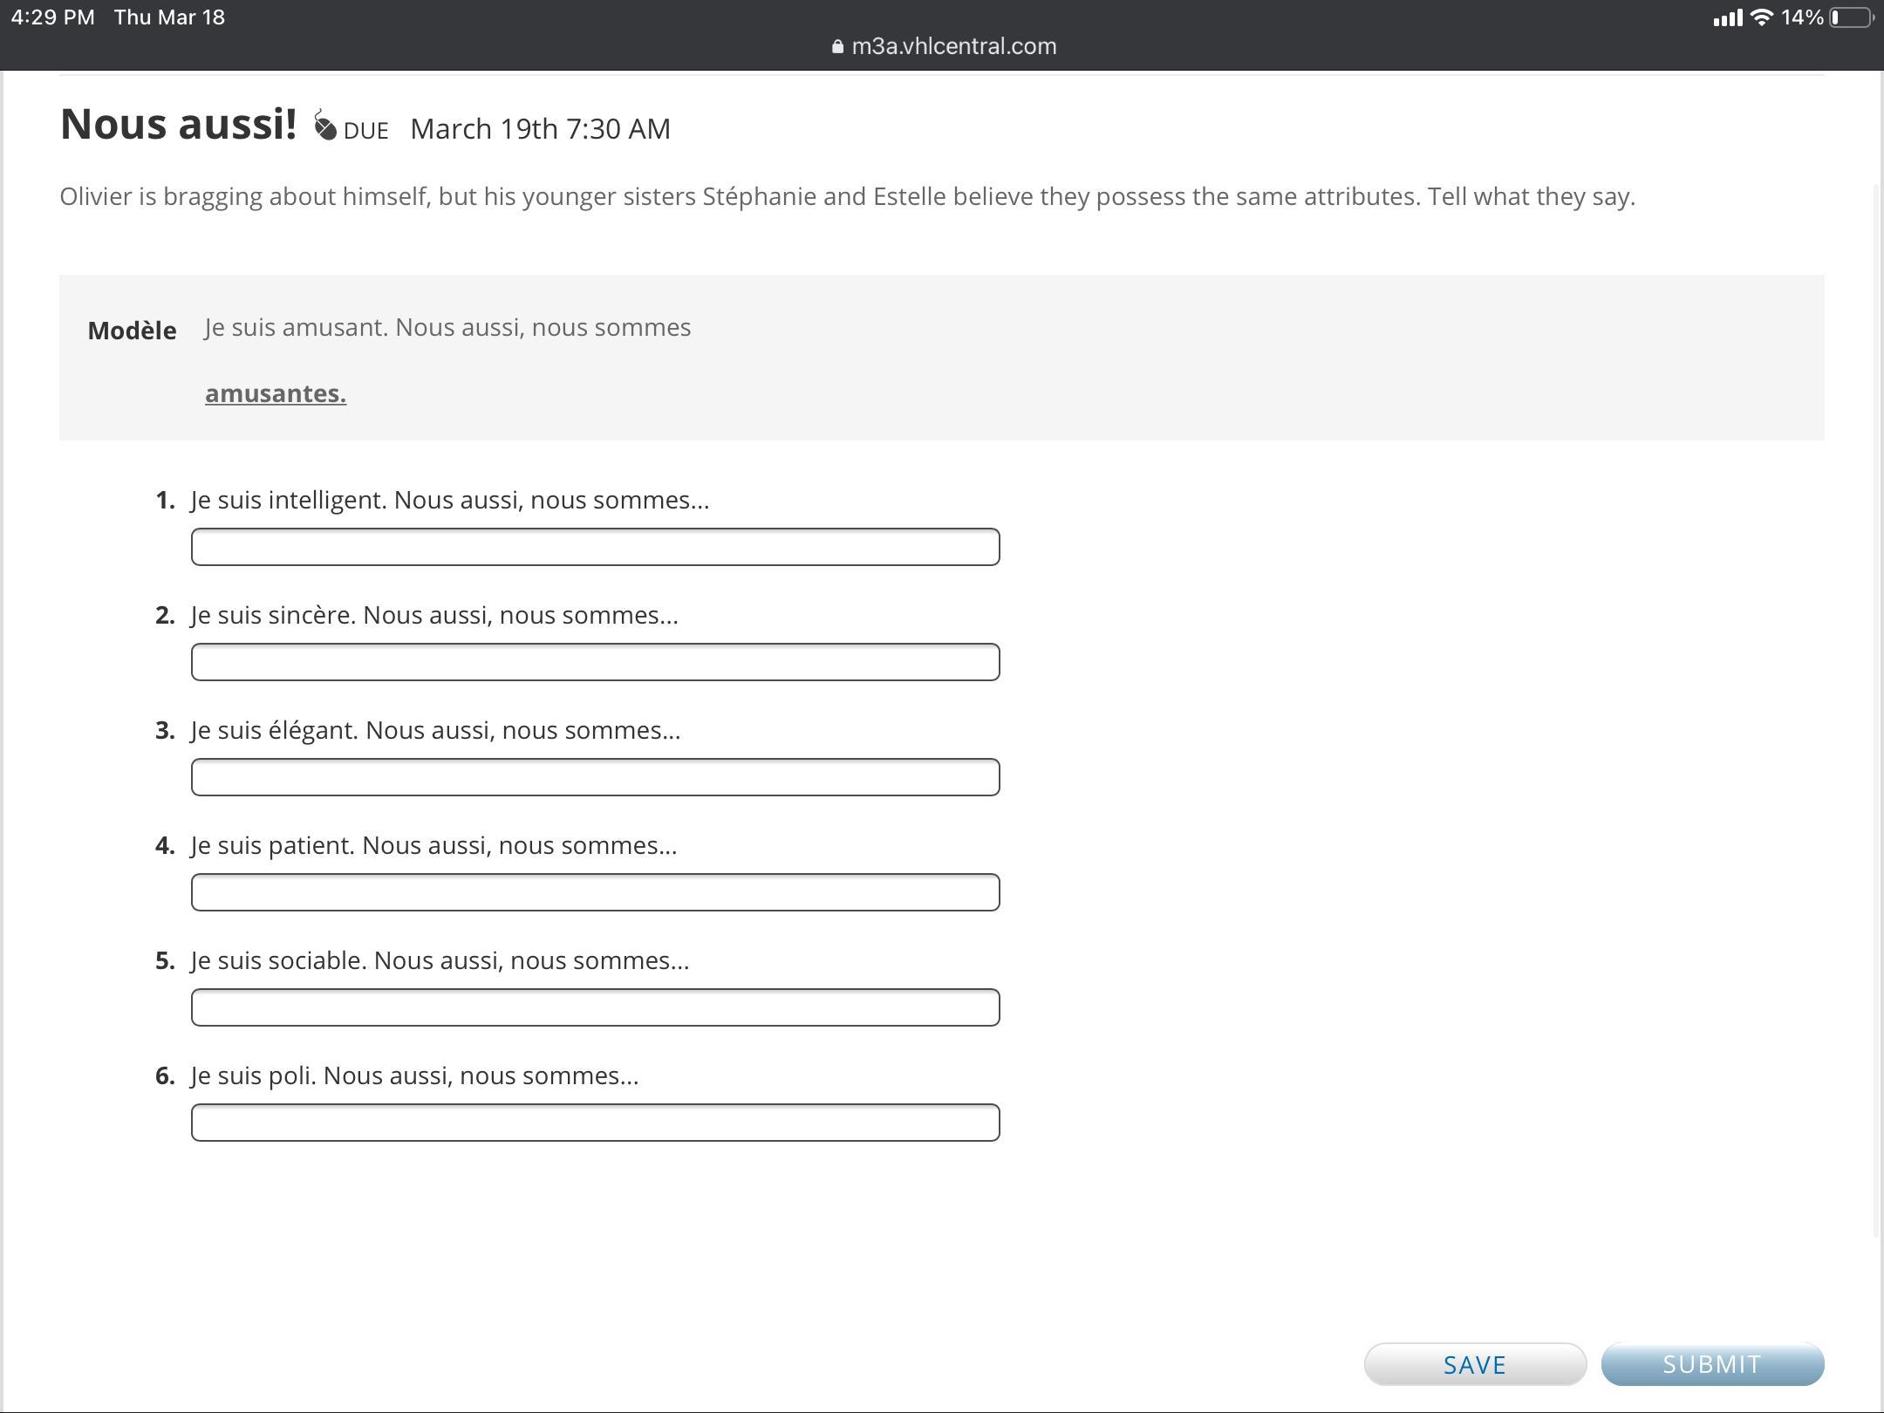Tap the m3a.vhlcentral.com address bar

click(952, 47)
